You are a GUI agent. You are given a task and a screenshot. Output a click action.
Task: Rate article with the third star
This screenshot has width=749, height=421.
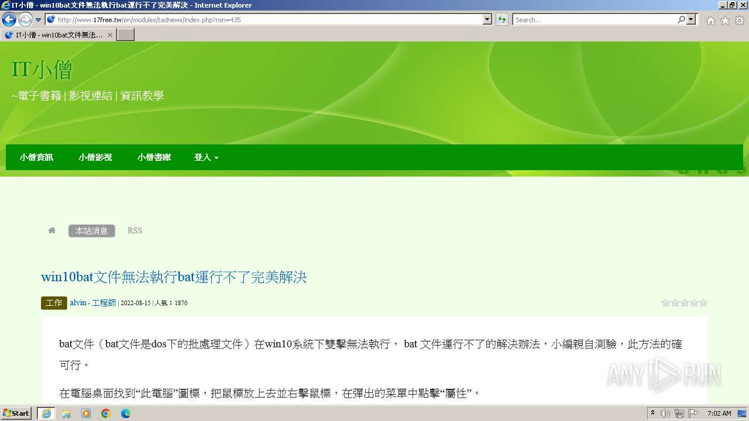(x=685, y=303)
